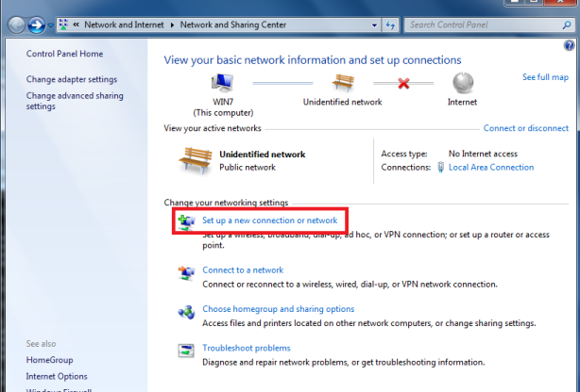580x392 pixels.
Task: Click the WIN7 computer icon in map
Action: pyautogui.click(x=222, y=82)
